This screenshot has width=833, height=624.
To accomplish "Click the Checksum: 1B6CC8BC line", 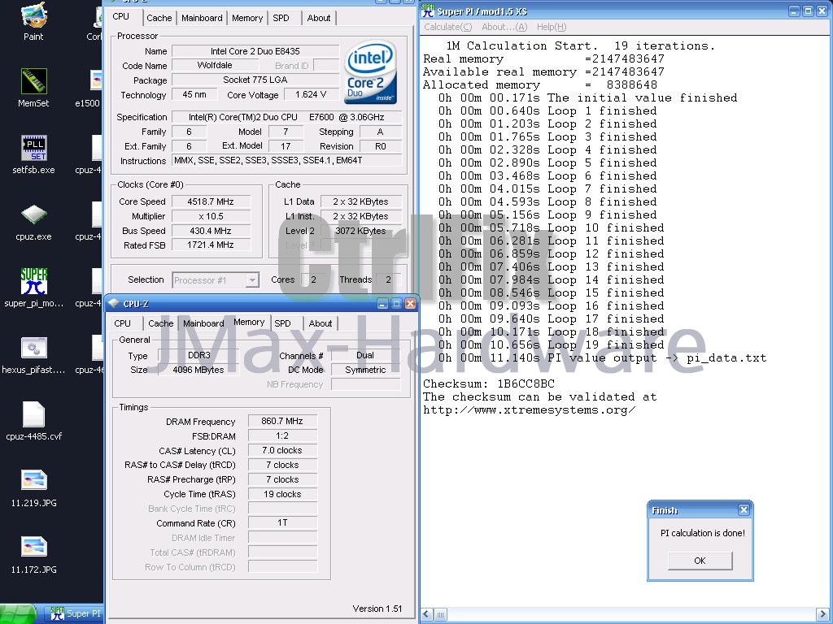I will coord(489,383).
